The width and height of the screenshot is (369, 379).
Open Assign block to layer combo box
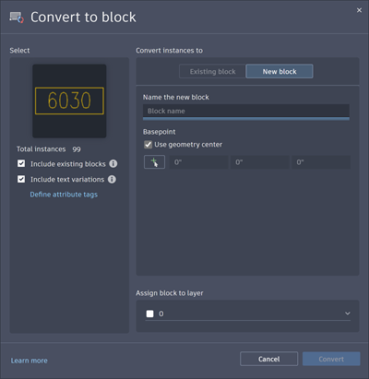tap(247, 314)
